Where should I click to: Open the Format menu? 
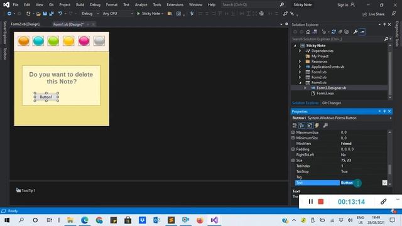112,4
